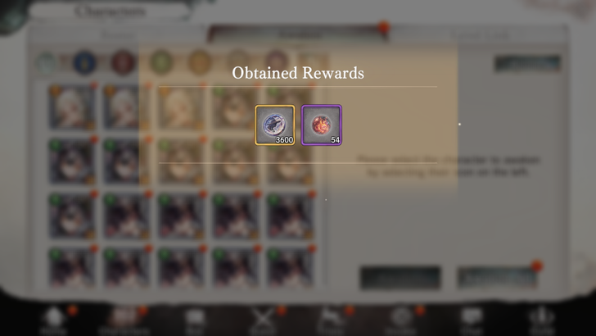596x336 pixels.
Task: Open the Characters icon in bottom navigation
Action: 124,320
